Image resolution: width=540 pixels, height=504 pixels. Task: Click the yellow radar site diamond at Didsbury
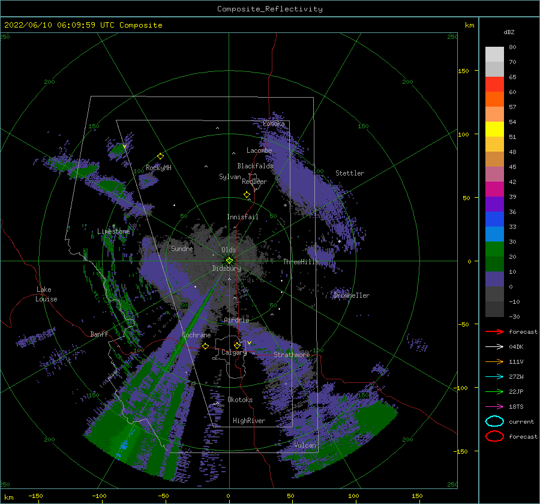(229, 261)
